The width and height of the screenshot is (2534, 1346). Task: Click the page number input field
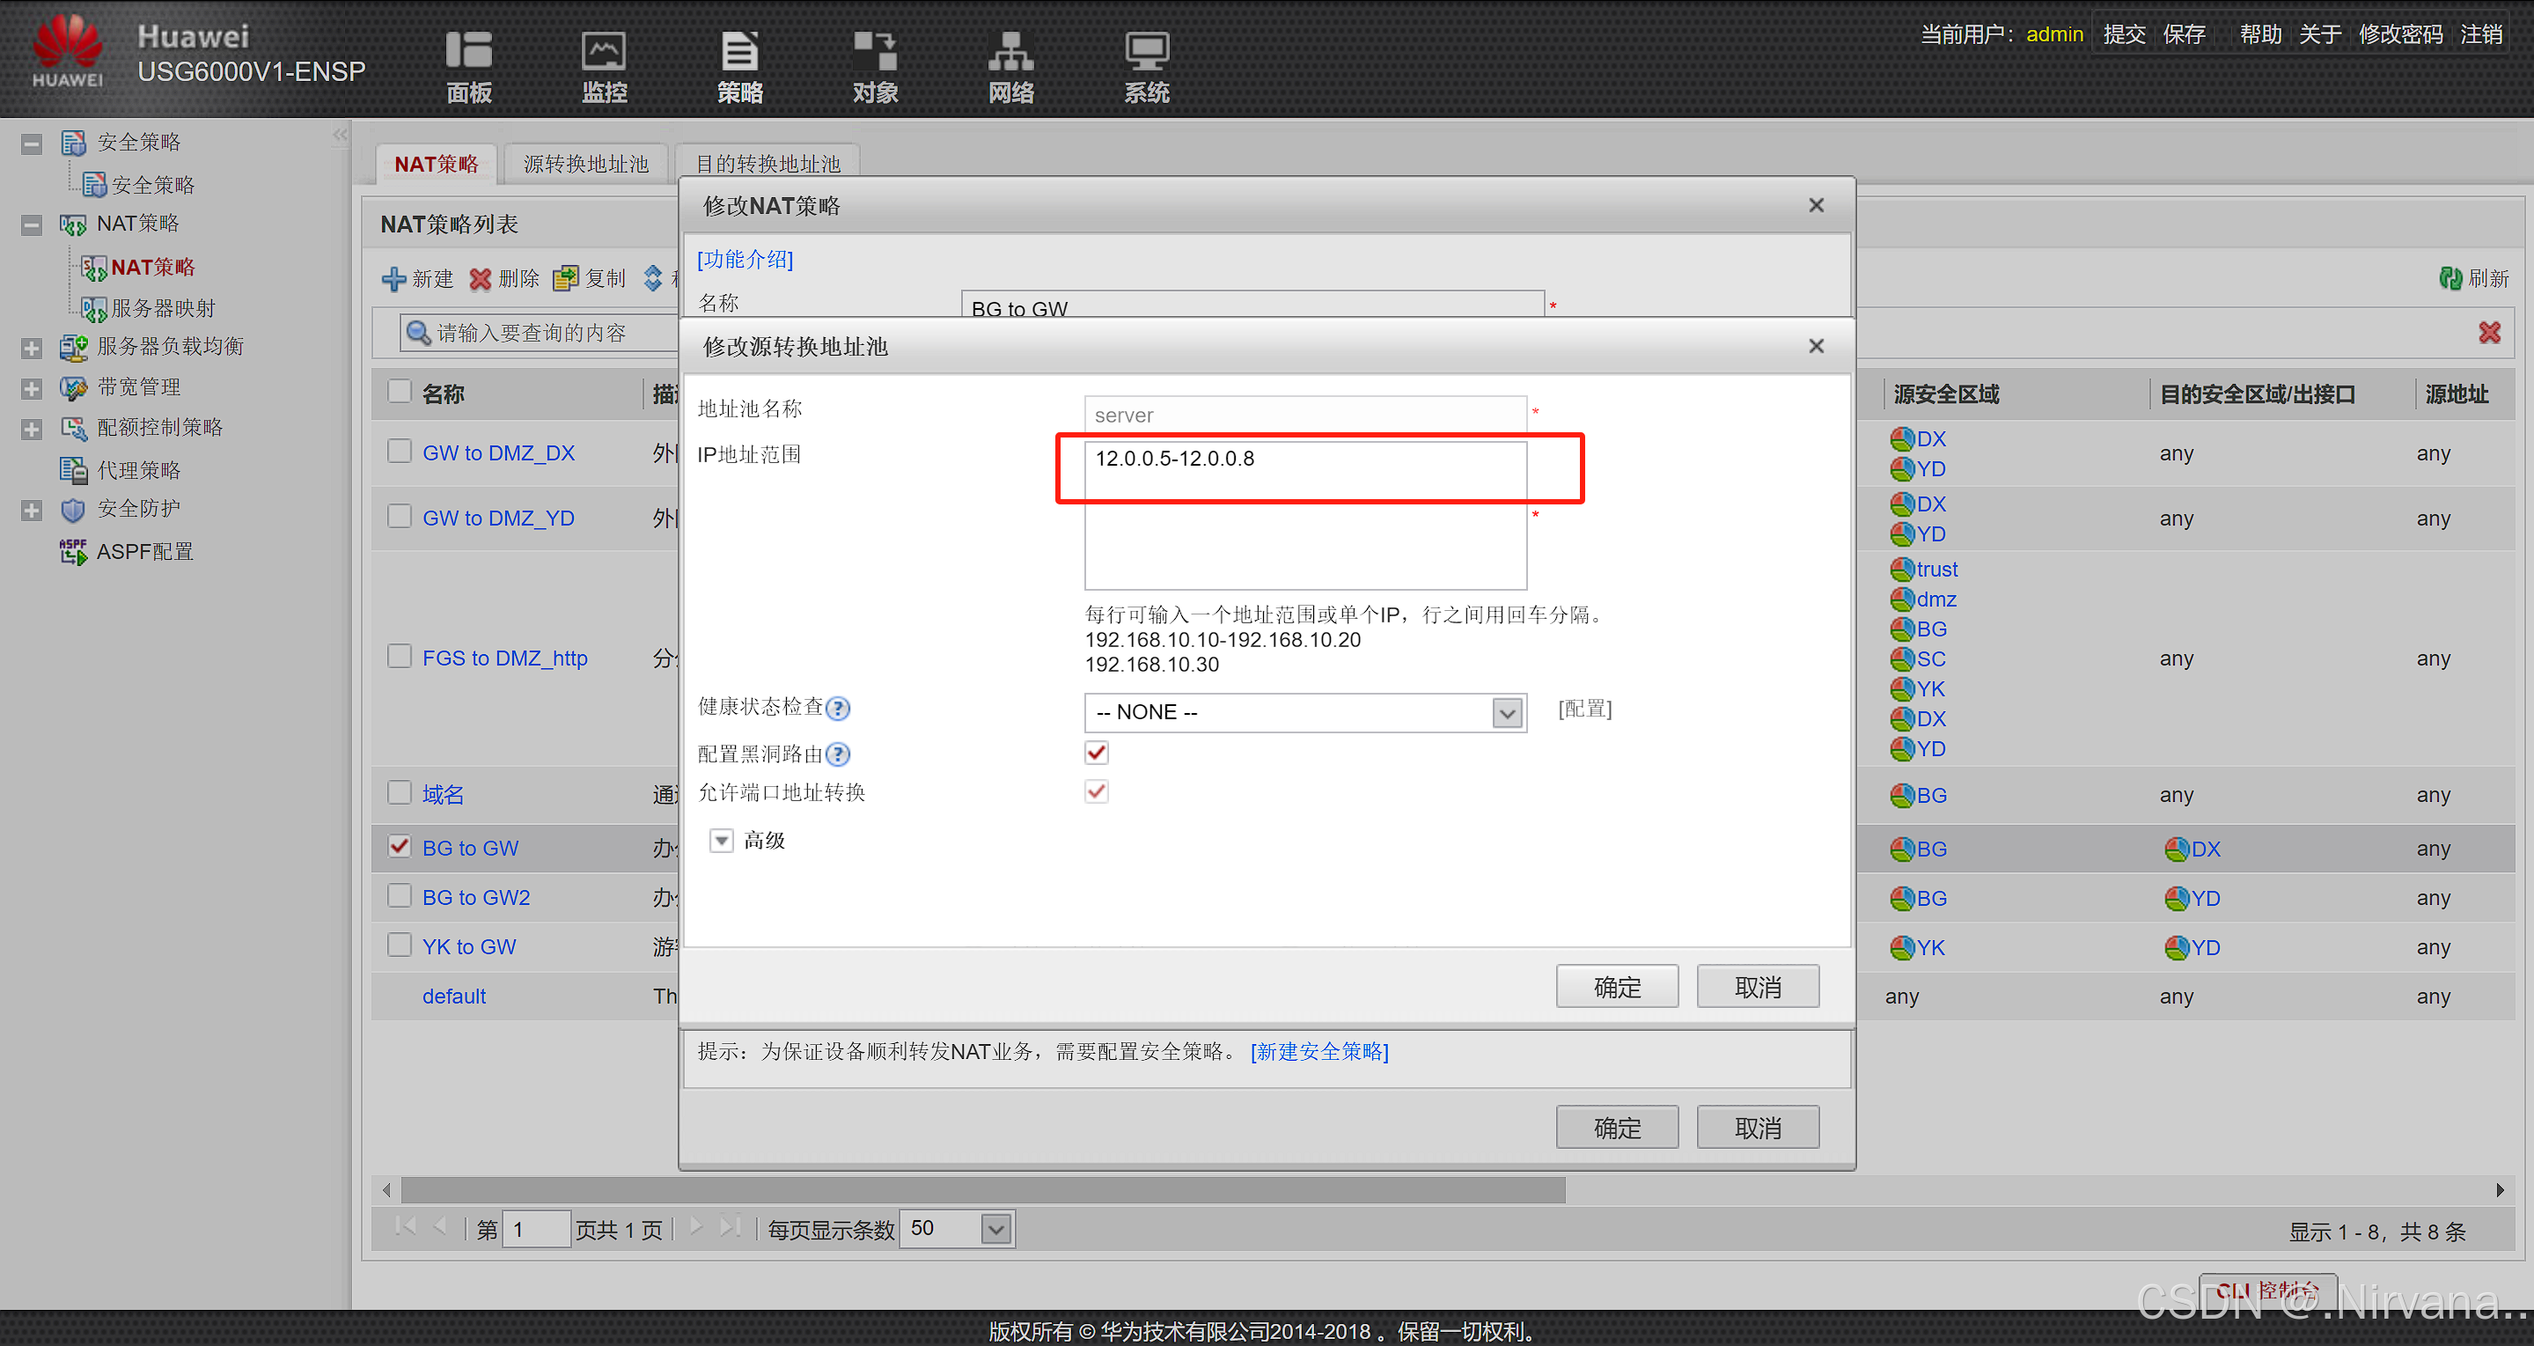click(536, 1229)
